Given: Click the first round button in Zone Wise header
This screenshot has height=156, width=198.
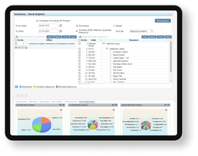Looking at the screenshot, I should [x=60, y=105].
